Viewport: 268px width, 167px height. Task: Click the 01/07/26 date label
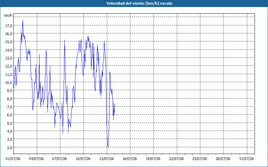[13, 159]
